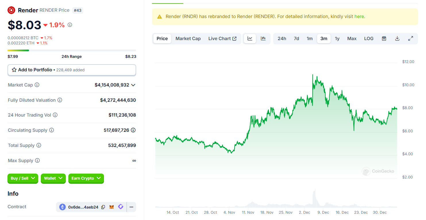The width and height of the screenshot is (426, 220).
Task: Toggle LOG scale on chart
Action: (x=369, y=38)
